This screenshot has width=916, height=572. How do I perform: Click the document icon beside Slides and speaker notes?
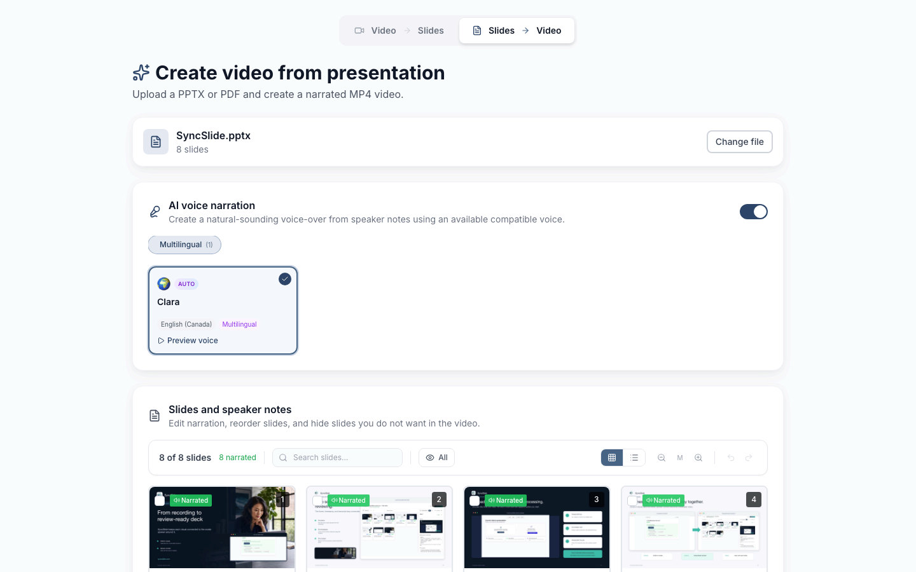coord(155,416)
